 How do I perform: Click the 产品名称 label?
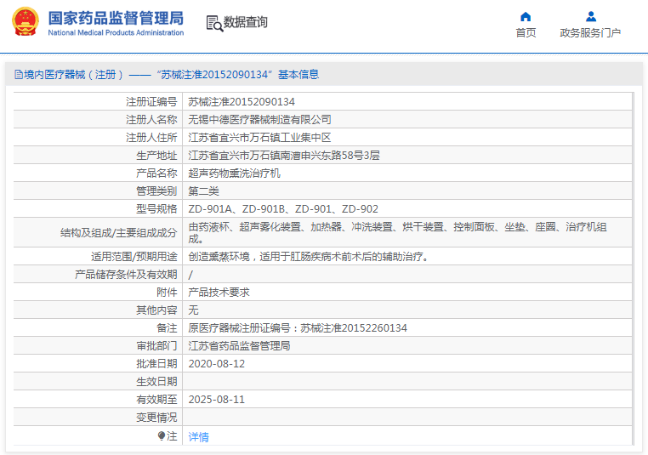[156, 173]
